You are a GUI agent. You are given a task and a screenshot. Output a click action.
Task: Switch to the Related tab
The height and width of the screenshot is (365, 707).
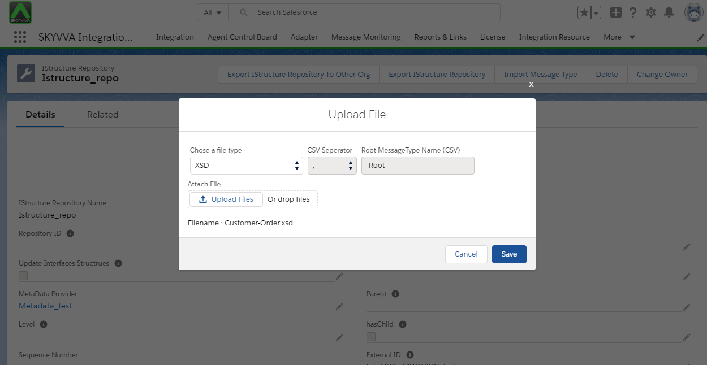tap(103, 115)
